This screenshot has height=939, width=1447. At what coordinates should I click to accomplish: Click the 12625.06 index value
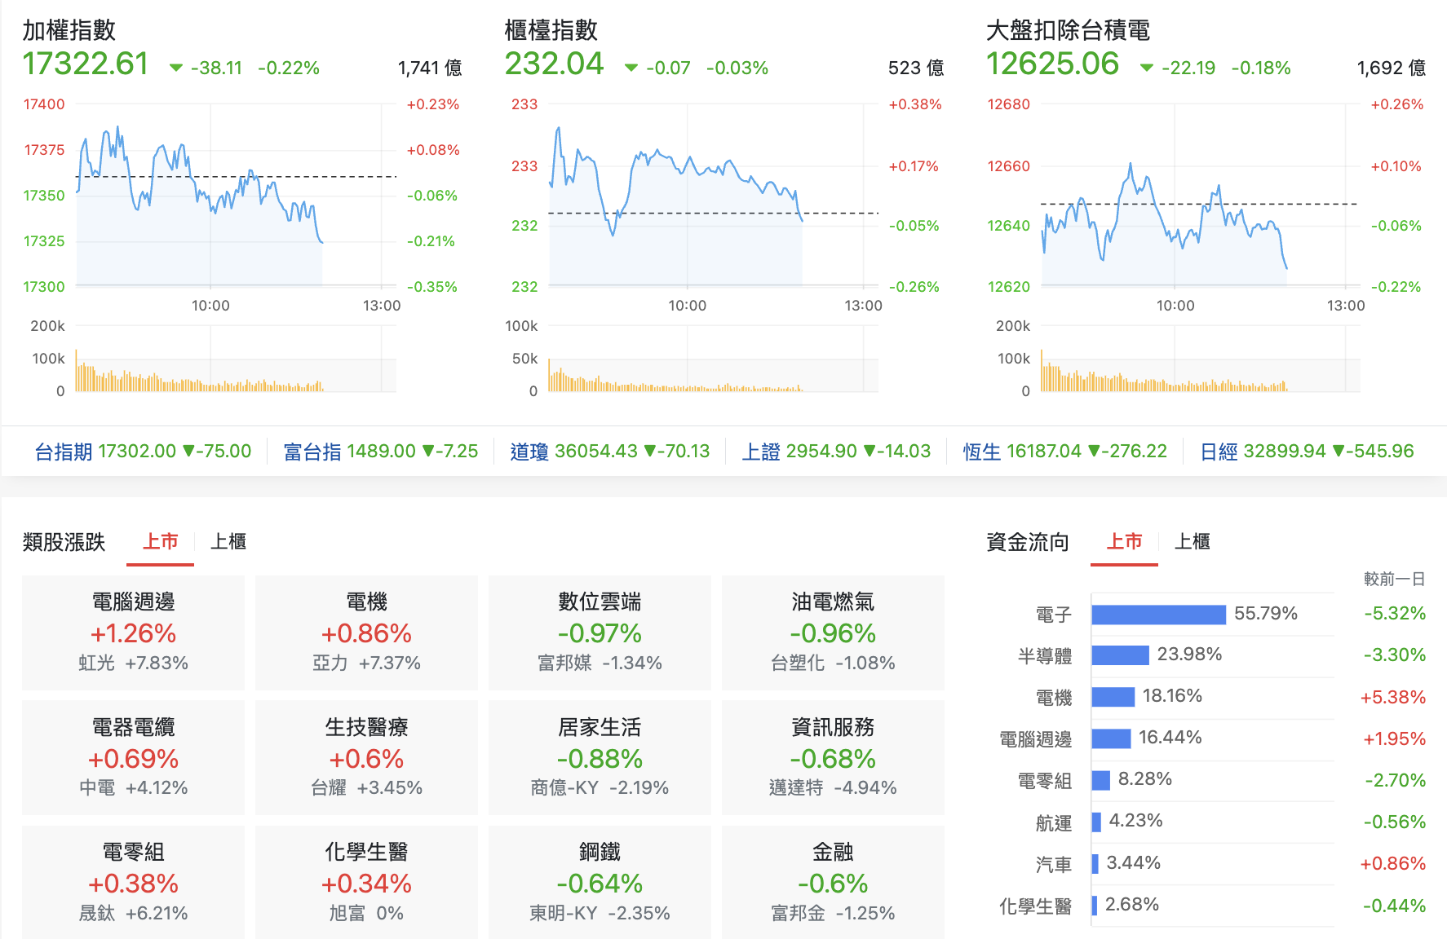[1052, 64]
